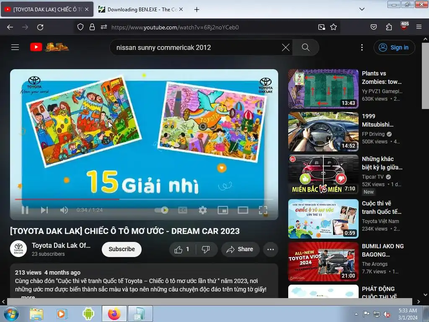Image resolution: width=429 pixels, height=322 pixels.
Task: Open 1999 Mitsubishi driving video thumbnail
Action: (323, 131)
